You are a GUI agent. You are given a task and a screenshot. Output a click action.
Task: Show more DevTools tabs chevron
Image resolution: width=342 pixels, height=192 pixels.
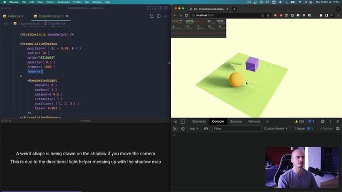point(267,122)
